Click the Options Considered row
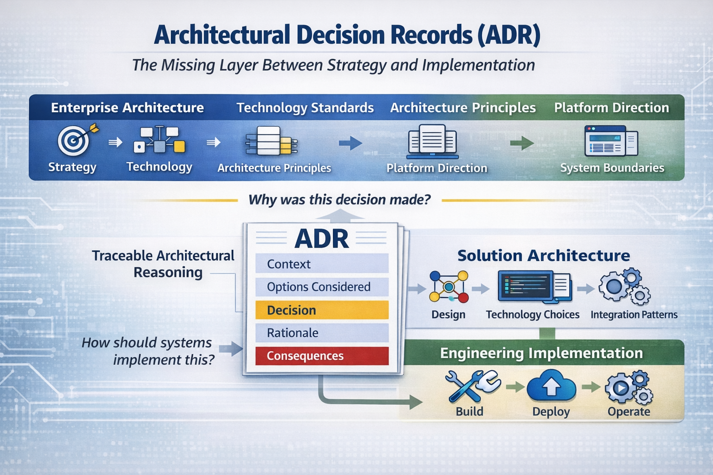The height and width of the screenshot is (475, 713). click(322, 287)
